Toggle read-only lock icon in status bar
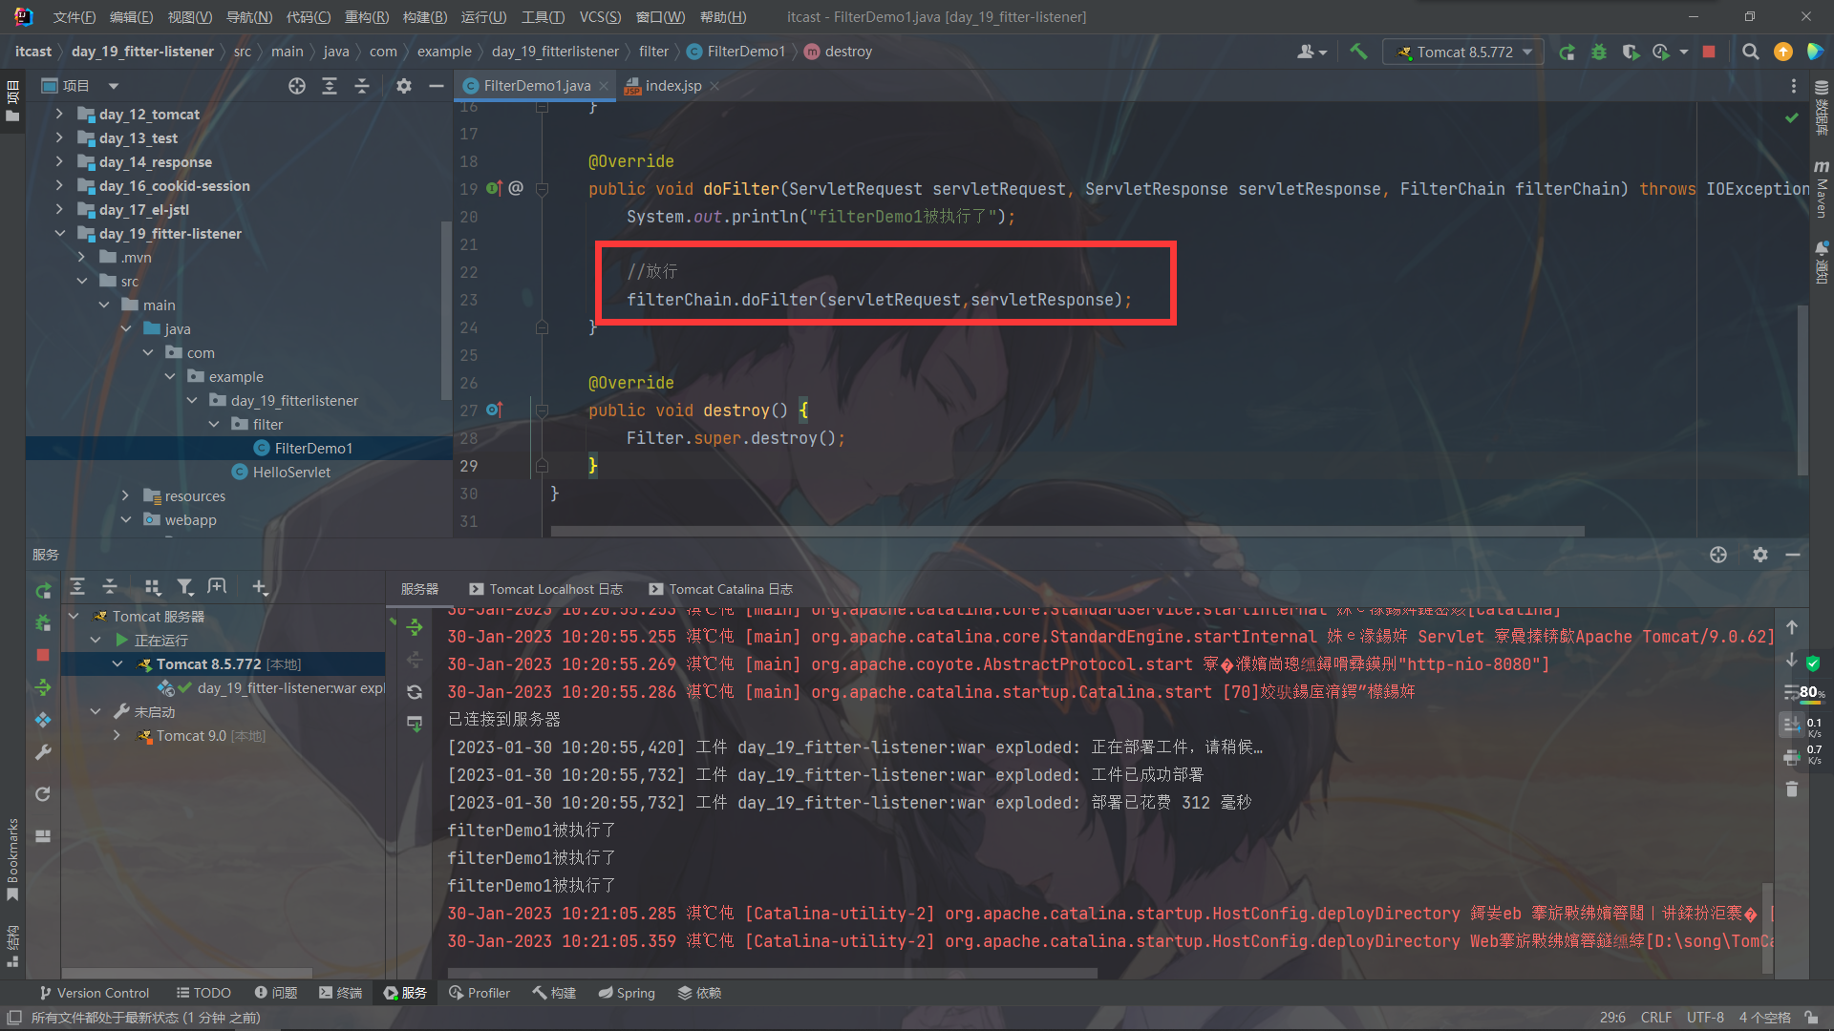 pyautogui.click(x=1811, y=1018)
